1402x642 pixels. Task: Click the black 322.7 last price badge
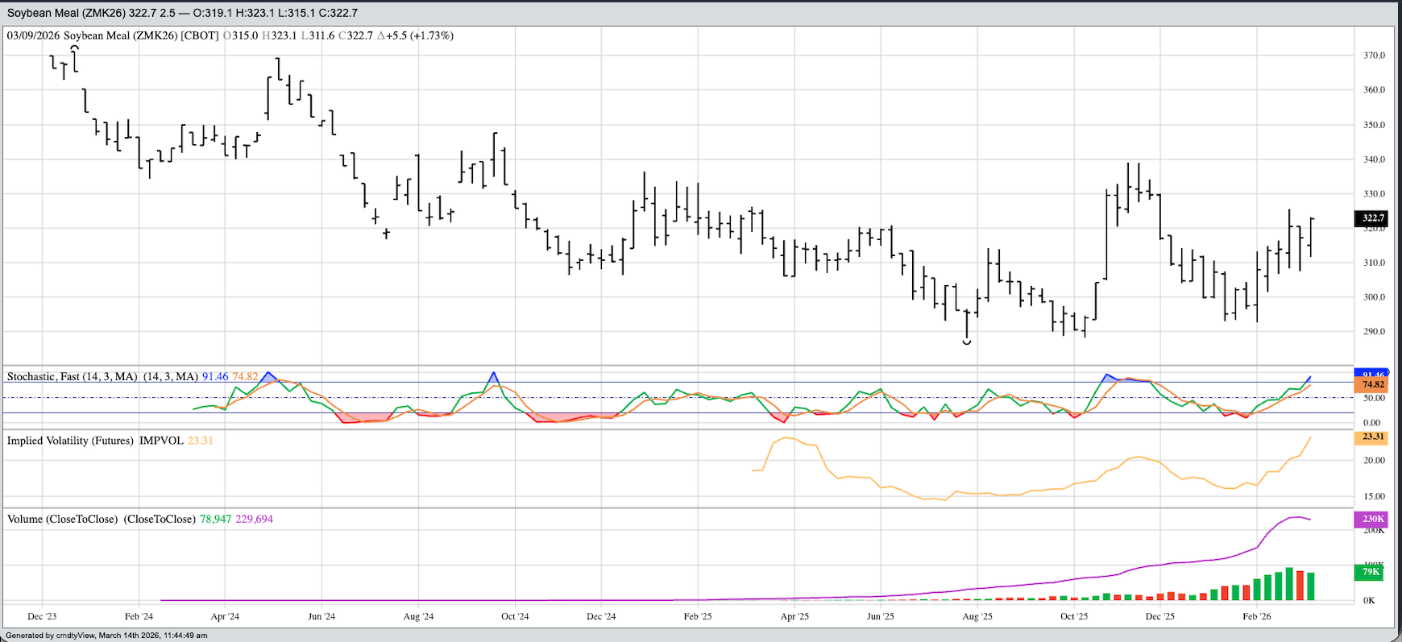(1372, 217)
